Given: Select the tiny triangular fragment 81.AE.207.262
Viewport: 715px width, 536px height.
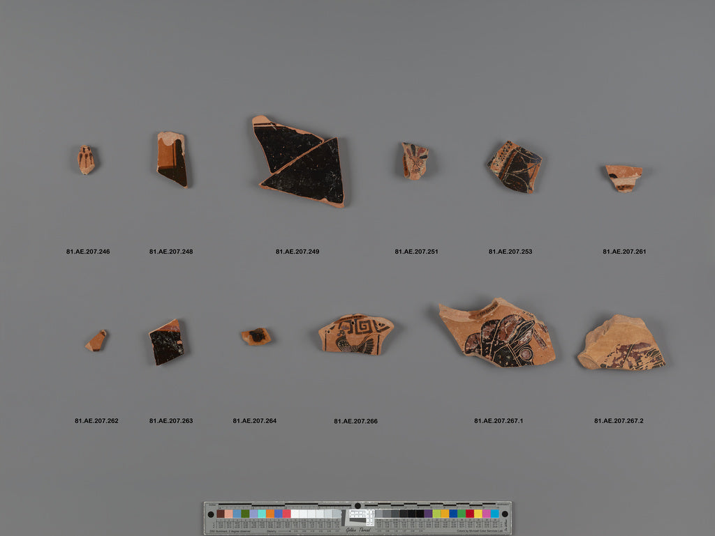Looking at the screenshot, I should pos(96,340).
